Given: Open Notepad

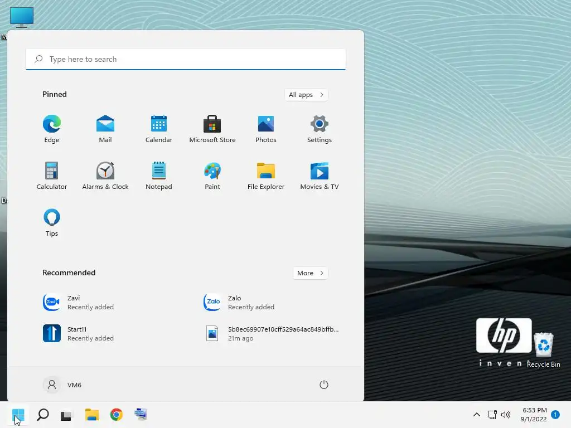Looking at the screenshot, I should (159, 176).
